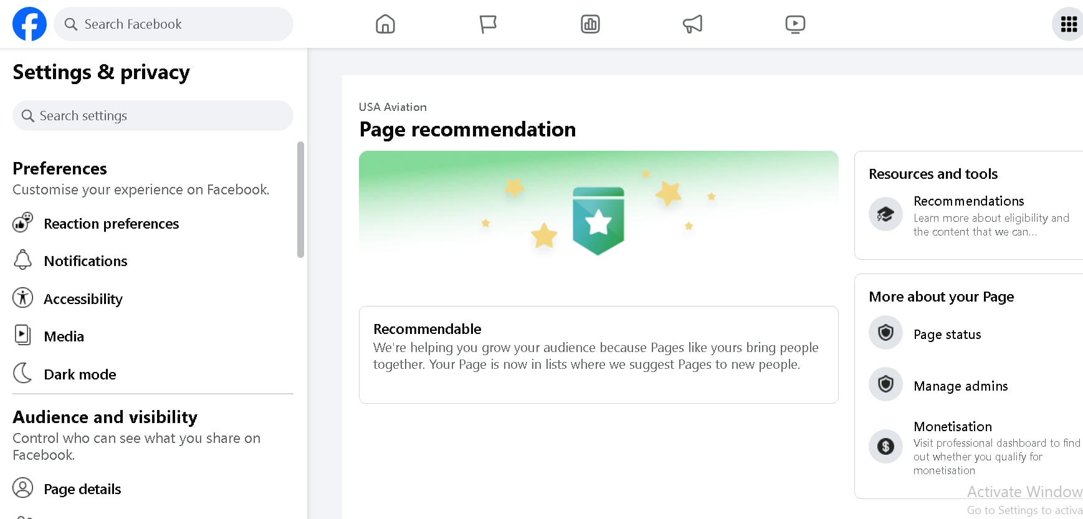Click the Notifications bell icon

coord(23,260)
